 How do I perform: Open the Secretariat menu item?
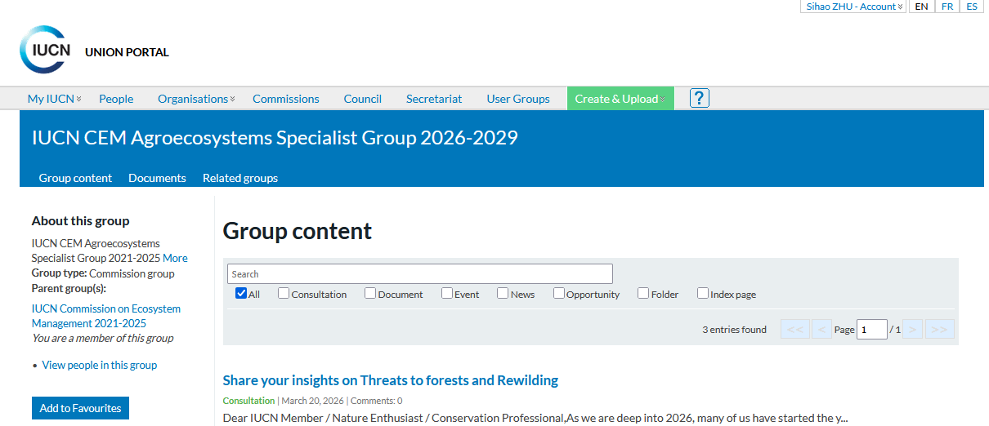pyautogui.click(x=434, y=99)
